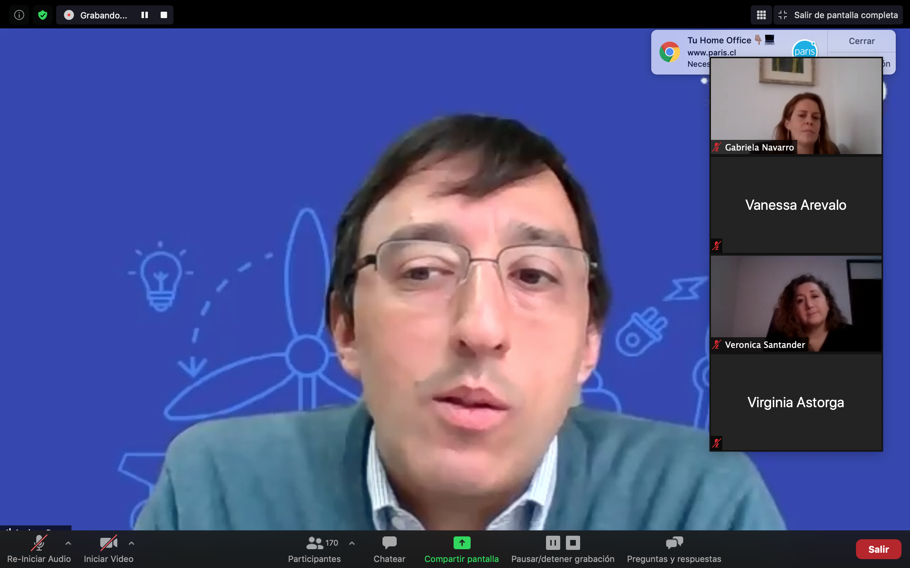Expand participants options chevron

click(x=352, y=543)
